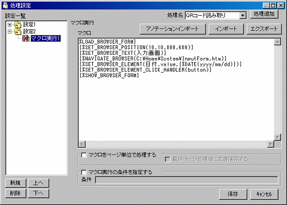Click the 保存 button
Screen dimensions: 287x205
tap(233, 194)
